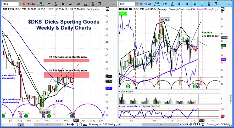The height and width of the screenshot is (128, 234).
Task: Click Earnings label in weekly chart header
Action: pyautogui.click(x=91, y=9)
